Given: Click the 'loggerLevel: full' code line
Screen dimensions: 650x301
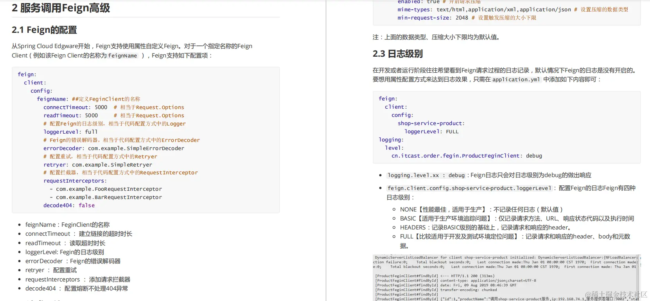Looking at the screenshot, I should tap(70, 132).
